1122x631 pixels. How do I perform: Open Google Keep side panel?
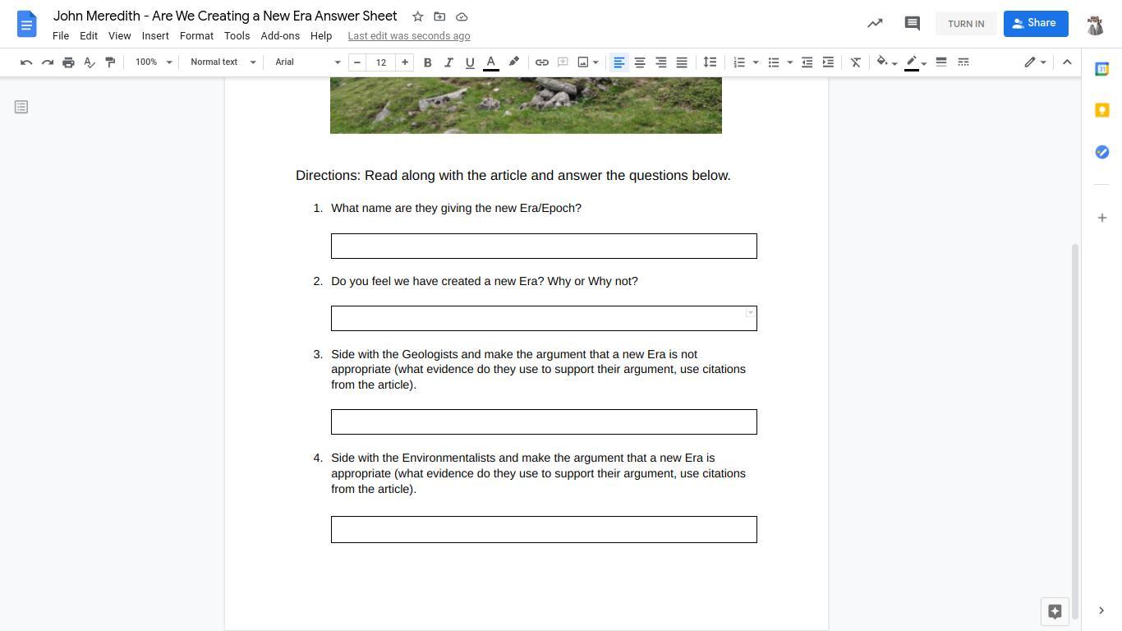click(x=1102, y=110)
